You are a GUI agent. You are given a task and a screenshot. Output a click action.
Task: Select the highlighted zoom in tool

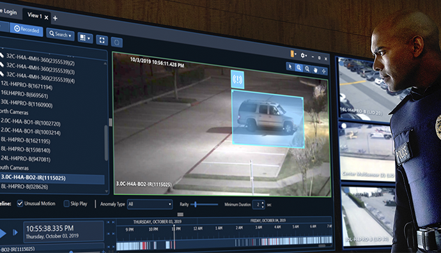[x=298, y=68]
